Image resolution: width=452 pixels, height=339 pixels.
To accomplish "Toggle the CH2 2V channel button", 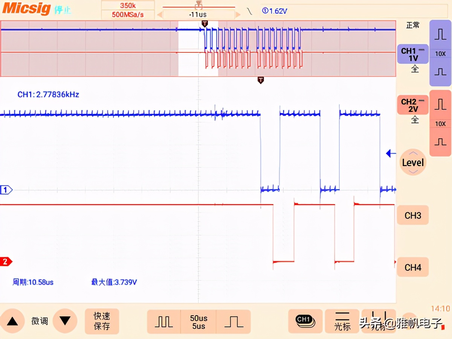I will point(413,105).
